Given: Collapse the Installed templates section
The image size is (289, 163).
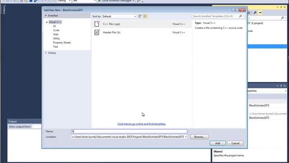Looking at the screenshot, I should [x=46, y=15].
